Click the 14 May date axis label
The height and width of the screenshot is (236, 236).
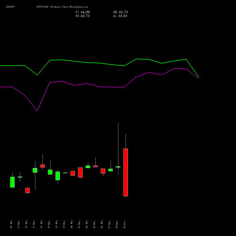[x=42, y=224]
